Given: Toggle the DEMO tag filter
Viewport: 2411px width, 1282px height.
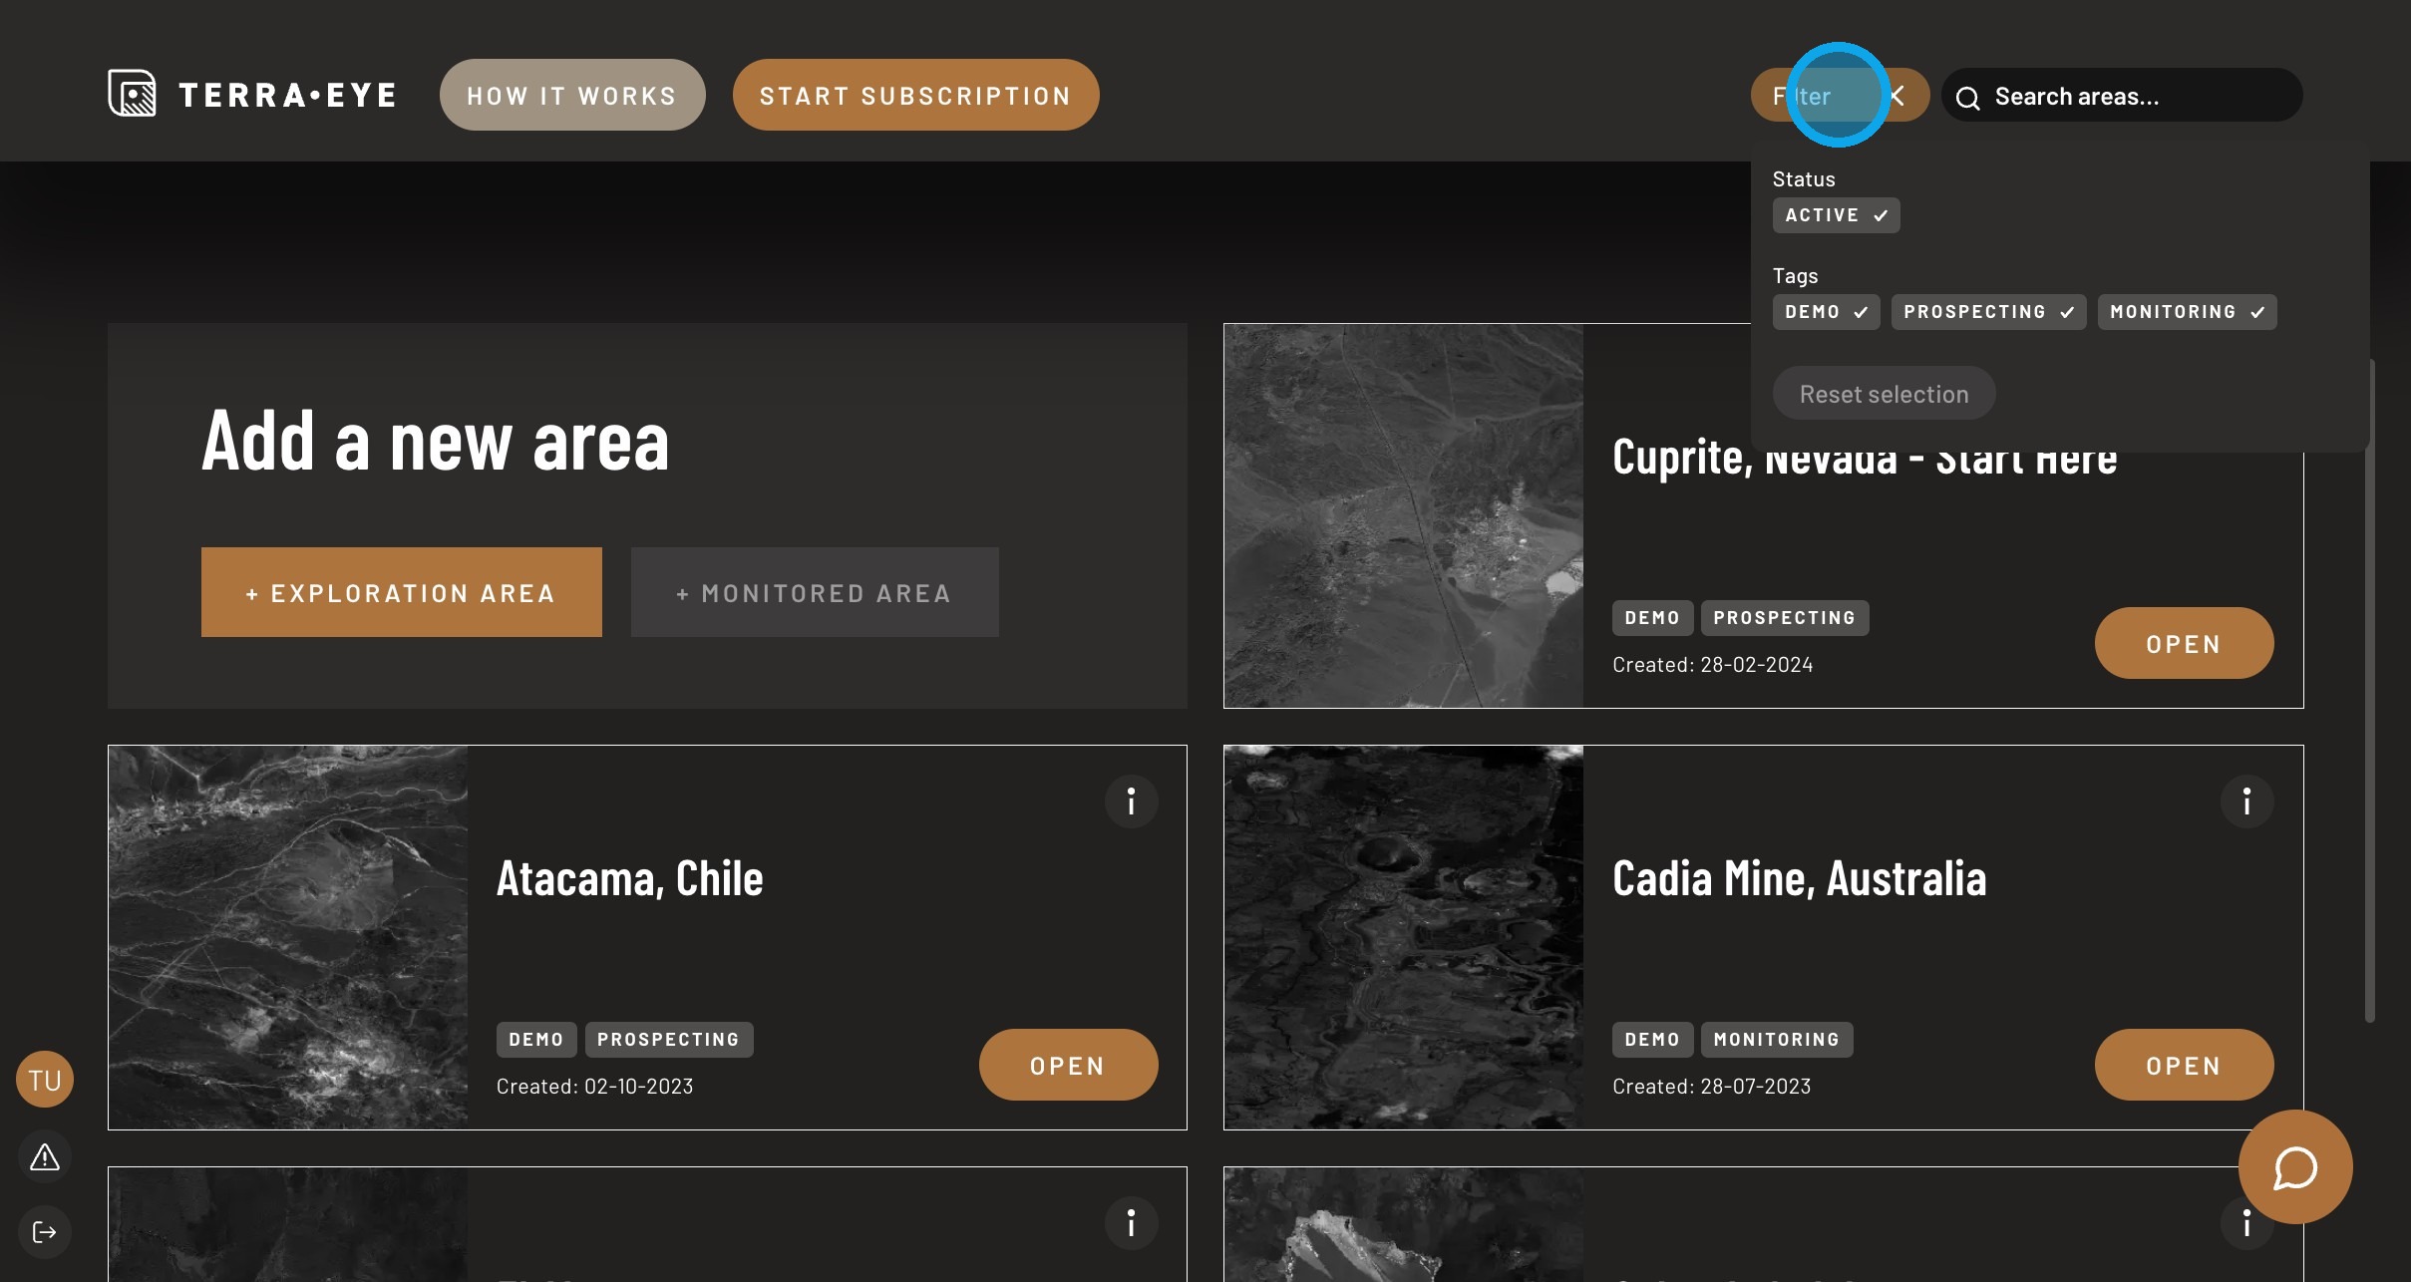Looking at the screenshot, I should [x=1825, y=312].
